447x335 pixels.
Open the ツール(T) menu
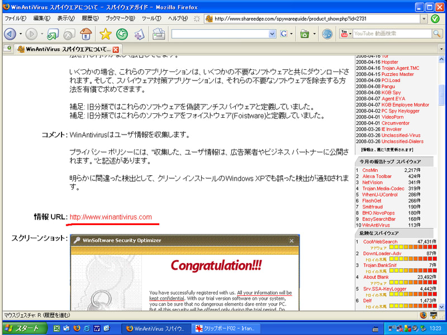pos(151,18)
